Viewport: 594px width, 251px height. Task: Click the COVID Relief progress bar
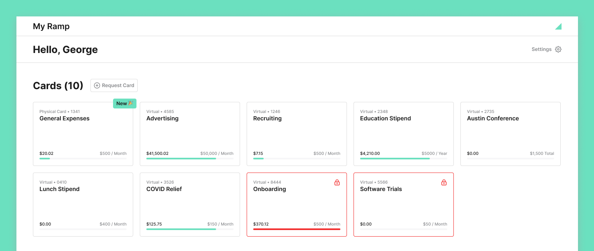190,229
